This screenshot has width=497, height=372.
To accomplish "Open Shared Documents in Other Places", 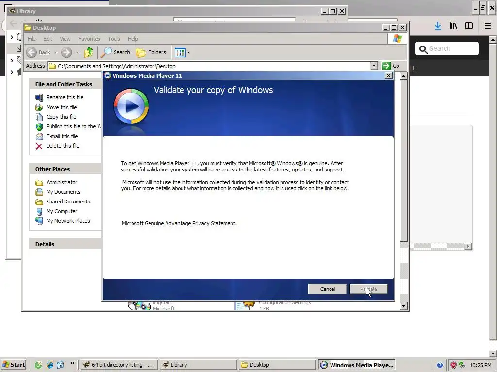I will 68,201.
